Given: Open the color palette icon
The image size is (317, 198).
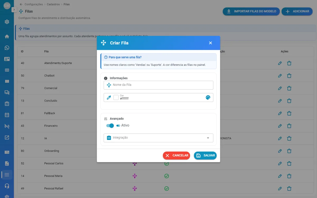Looking at the screenshot, I should point(208,97).
